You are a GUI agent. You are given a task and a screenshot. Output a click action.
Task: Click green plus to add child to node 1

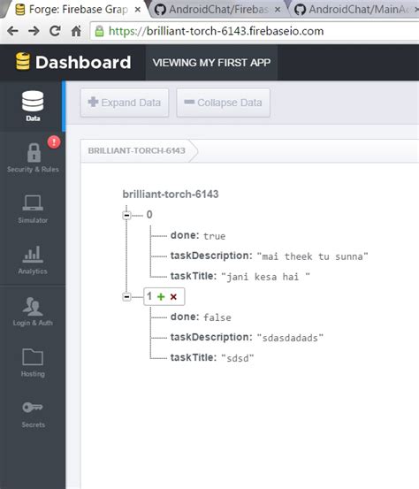pos(161,296)
